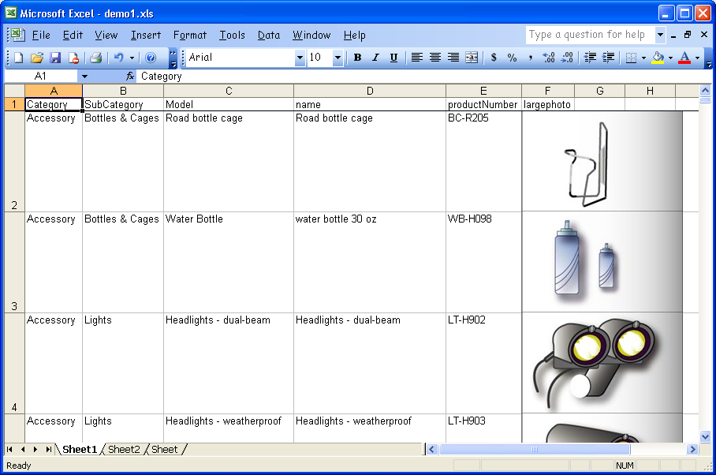716x475 pixels.
Task: Apply Currency Style dollar icon
Action: (494, 58)
